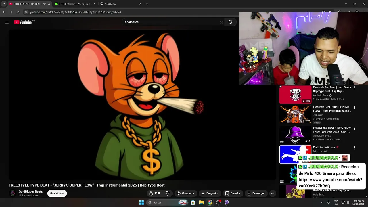
Task: Open Freestyle Rap Beat bulldog thumbnail
Action: (x=295, y=95)
